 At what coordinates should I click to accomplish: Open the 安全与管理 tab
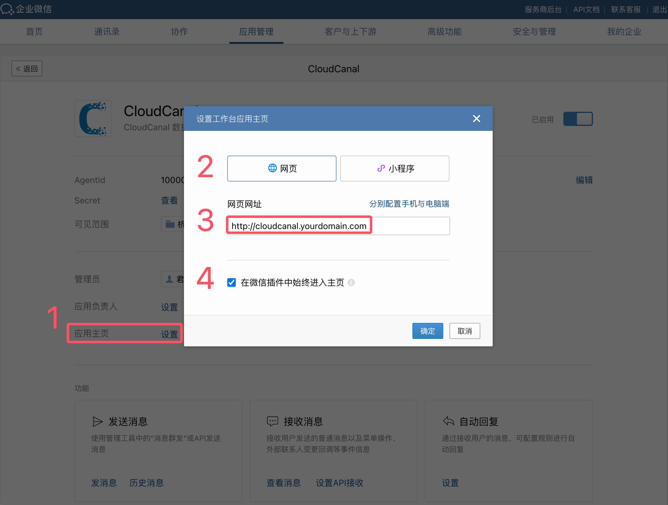click(534, 31)
